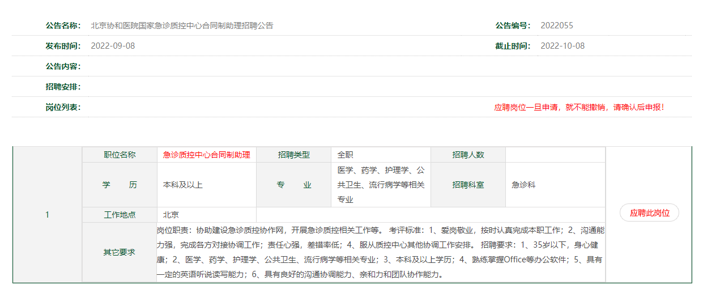
Task: Click the 其它要求 header cell
Action: [120, 252]
